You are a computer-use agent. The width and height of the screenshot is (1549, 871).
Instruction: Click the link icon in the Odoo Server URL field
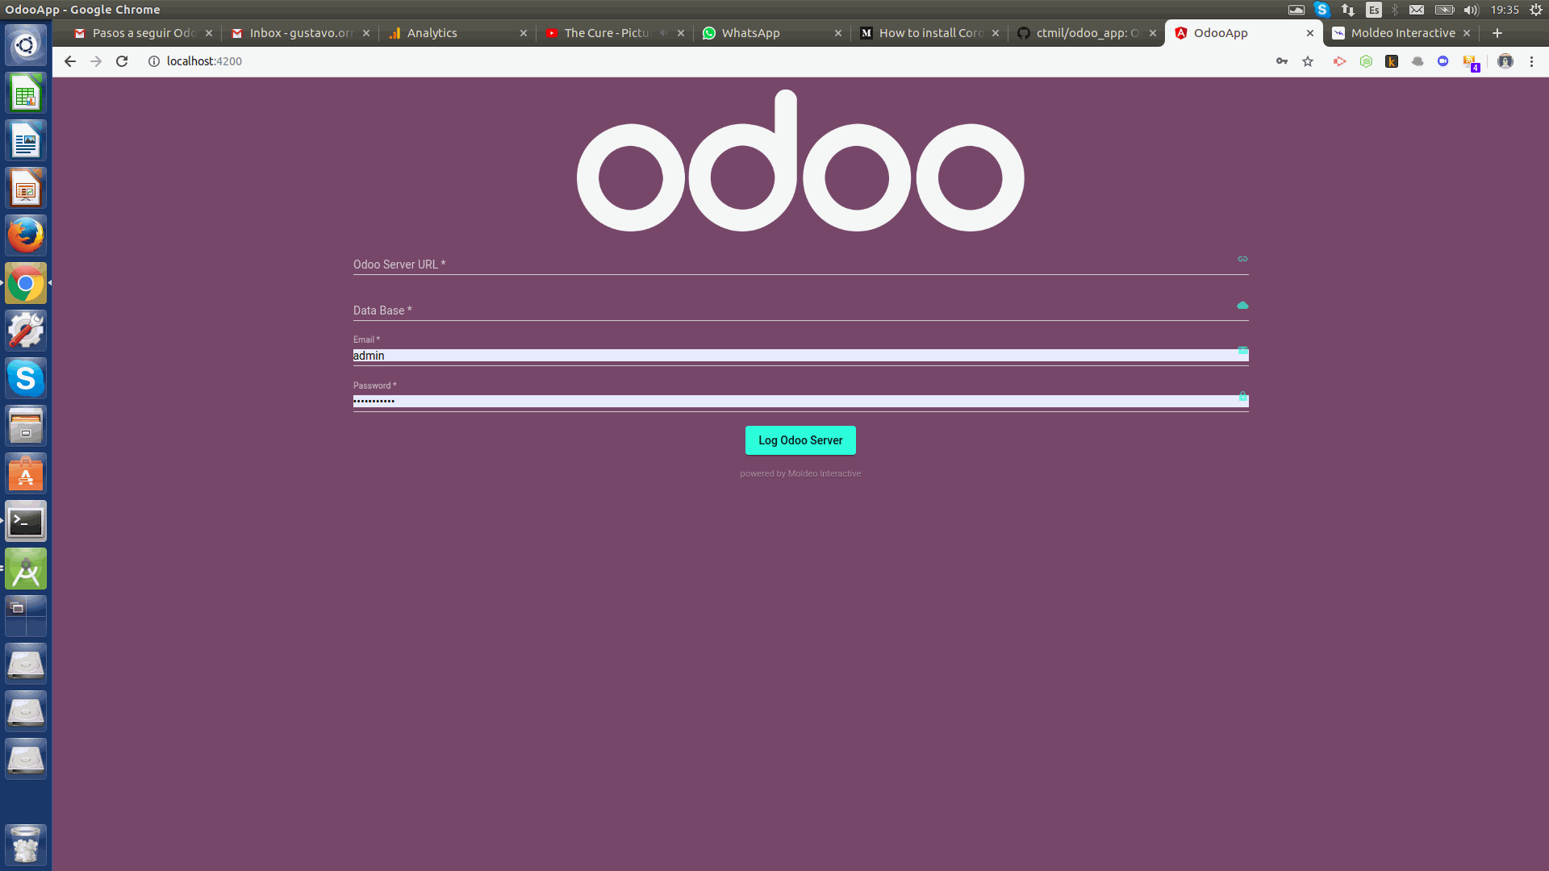(x=1242, y=259)
